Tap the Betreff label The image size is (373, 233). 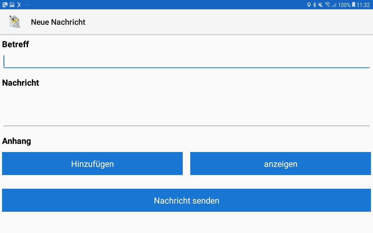[15, 44]
